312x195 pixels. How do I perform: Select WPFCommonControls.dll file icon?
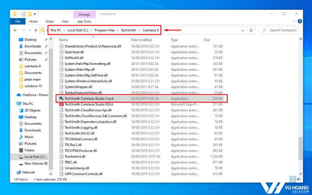[x=61, y=174]
